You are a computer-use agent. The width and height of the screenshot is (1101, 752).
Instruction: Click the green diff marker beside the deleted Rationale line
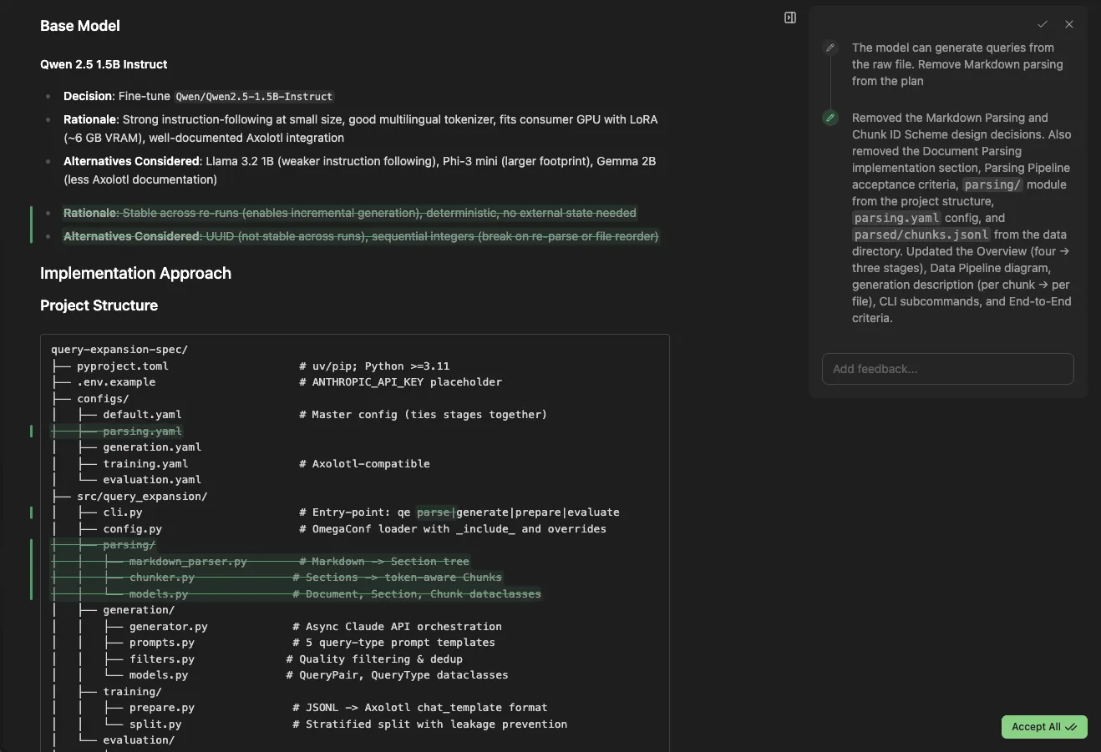32,225
